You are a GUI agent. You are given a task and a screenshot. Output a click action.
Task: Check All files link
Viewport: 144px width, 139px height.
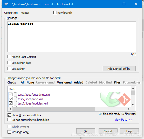[x=23, y=82]
